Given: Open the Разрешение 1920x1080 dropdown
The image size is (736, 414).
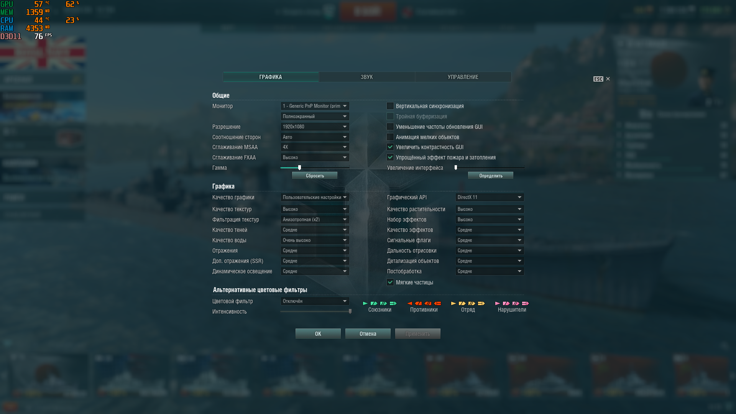Looking at the screenshot, I should [315, 127].
